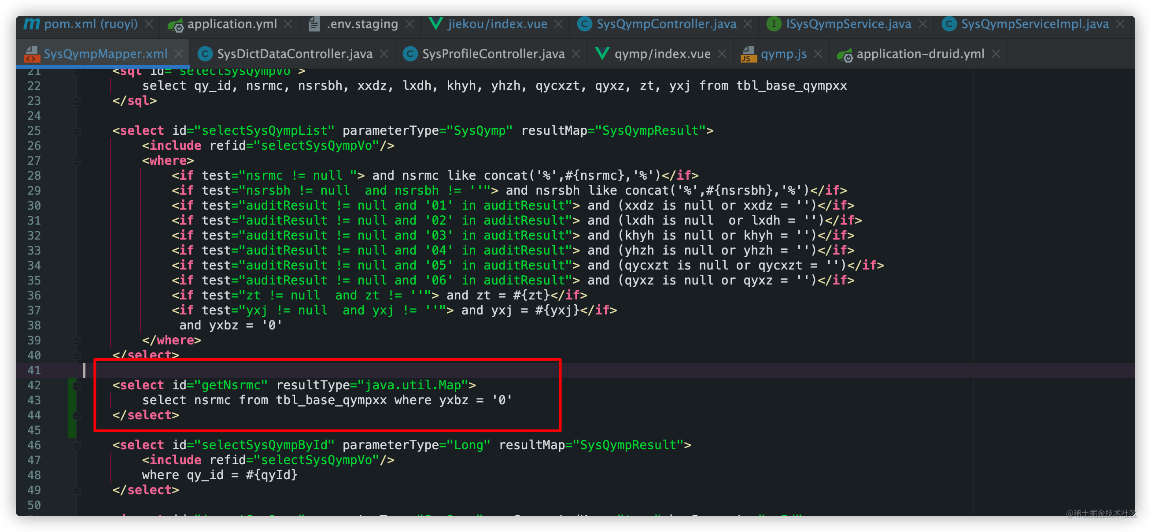Viewport: 1151px width, 532px height.
Task: Collapse the getNsrmc select block at line 42
Action: point(77,385)
